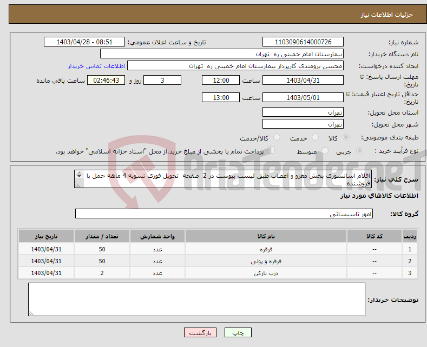Click the کد کالا column header
This screenshot has width=427, height=347.
pyautogui.click(x=375, y=236)
